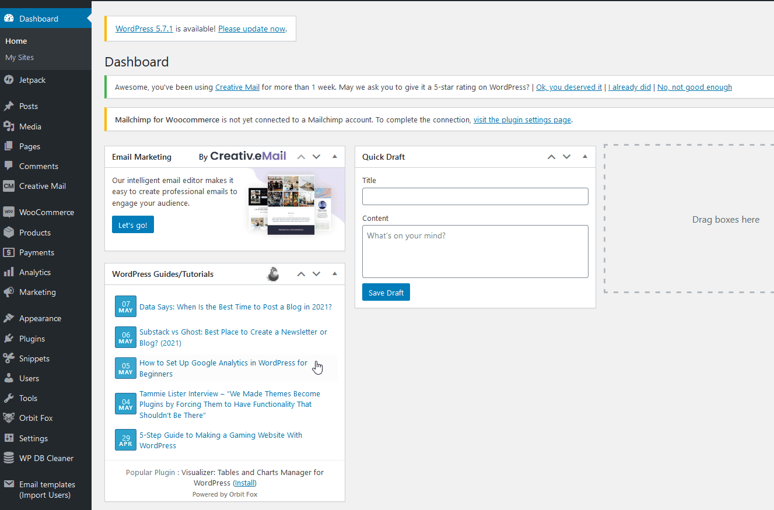
Task: Go to the WooCommerce menu label
Action: click(x=47, y=212)
